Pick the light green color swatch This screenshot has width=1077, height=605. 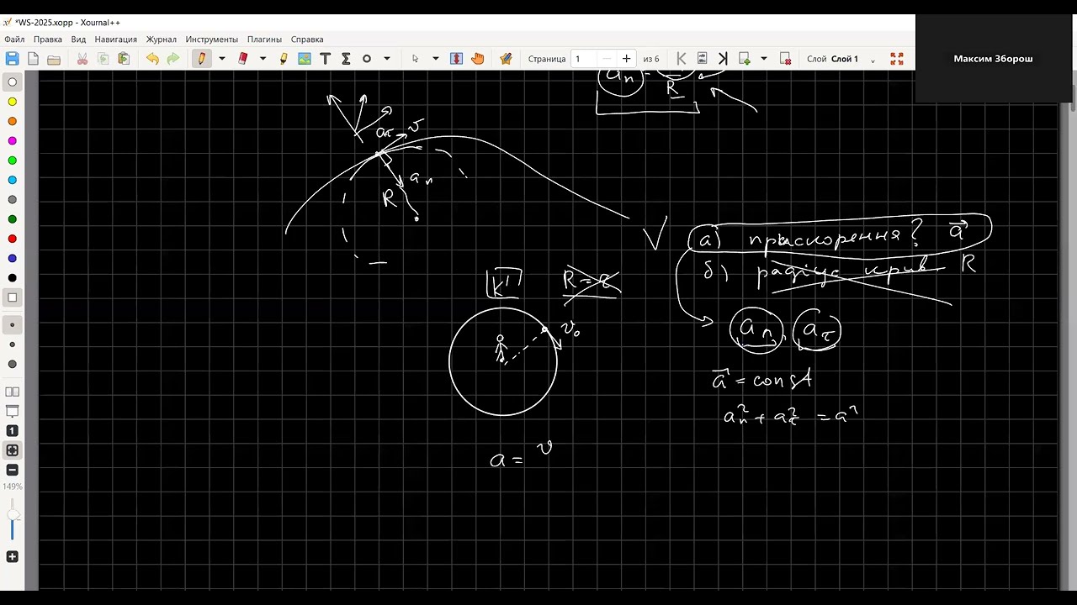point(12,160)
